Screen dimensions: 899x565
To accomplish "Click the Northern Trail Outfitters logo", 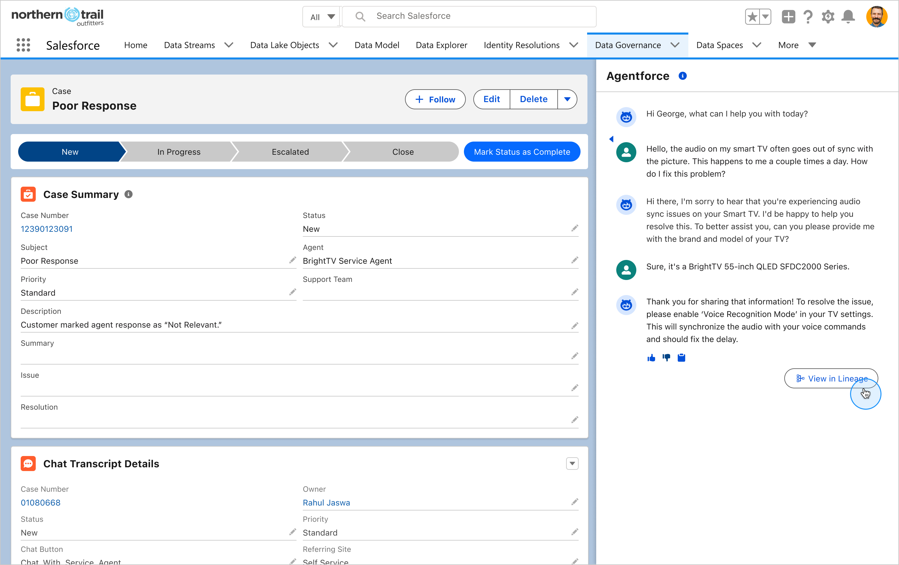I will pyautogui.click(x=57, y=17).
